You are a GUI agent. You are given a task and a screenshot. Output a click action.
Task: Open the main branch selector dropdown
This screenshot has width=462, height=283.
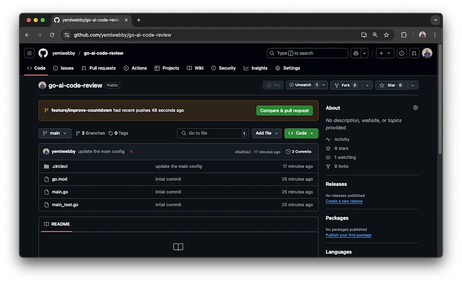pos(54,133)
